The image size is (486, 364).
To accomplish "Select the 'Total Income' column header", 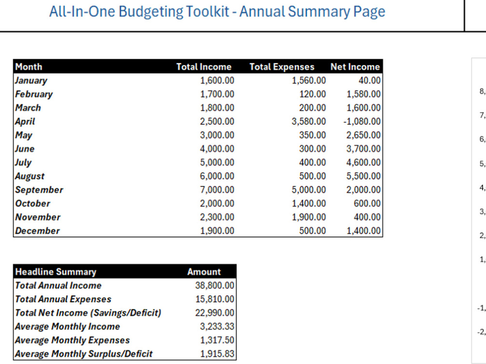I will pos(204,67).
